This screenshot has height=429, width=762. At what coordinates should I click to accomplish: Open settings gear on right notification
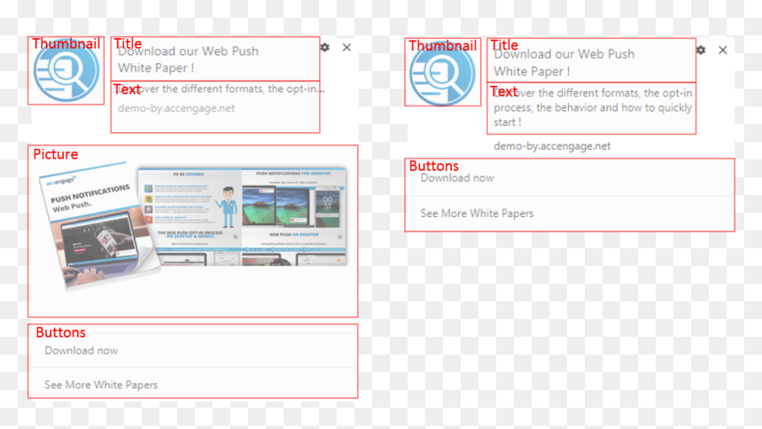tap(701, 50)
